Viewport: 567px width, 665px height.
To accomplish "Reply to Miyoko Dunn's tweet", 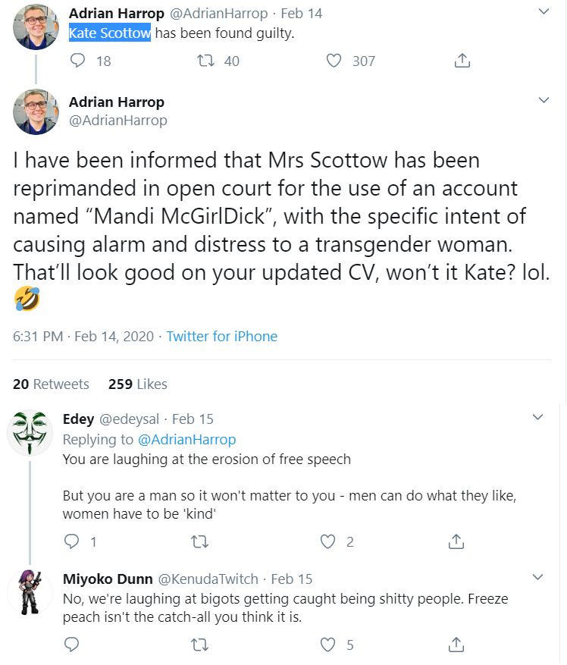I will (72, 645).
